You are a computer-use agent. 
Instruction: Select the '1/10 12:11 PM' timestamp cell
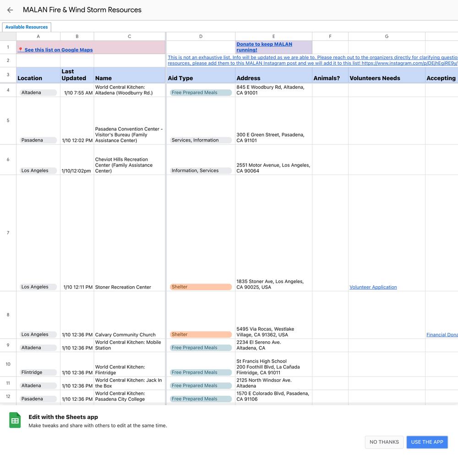[77, 233]
